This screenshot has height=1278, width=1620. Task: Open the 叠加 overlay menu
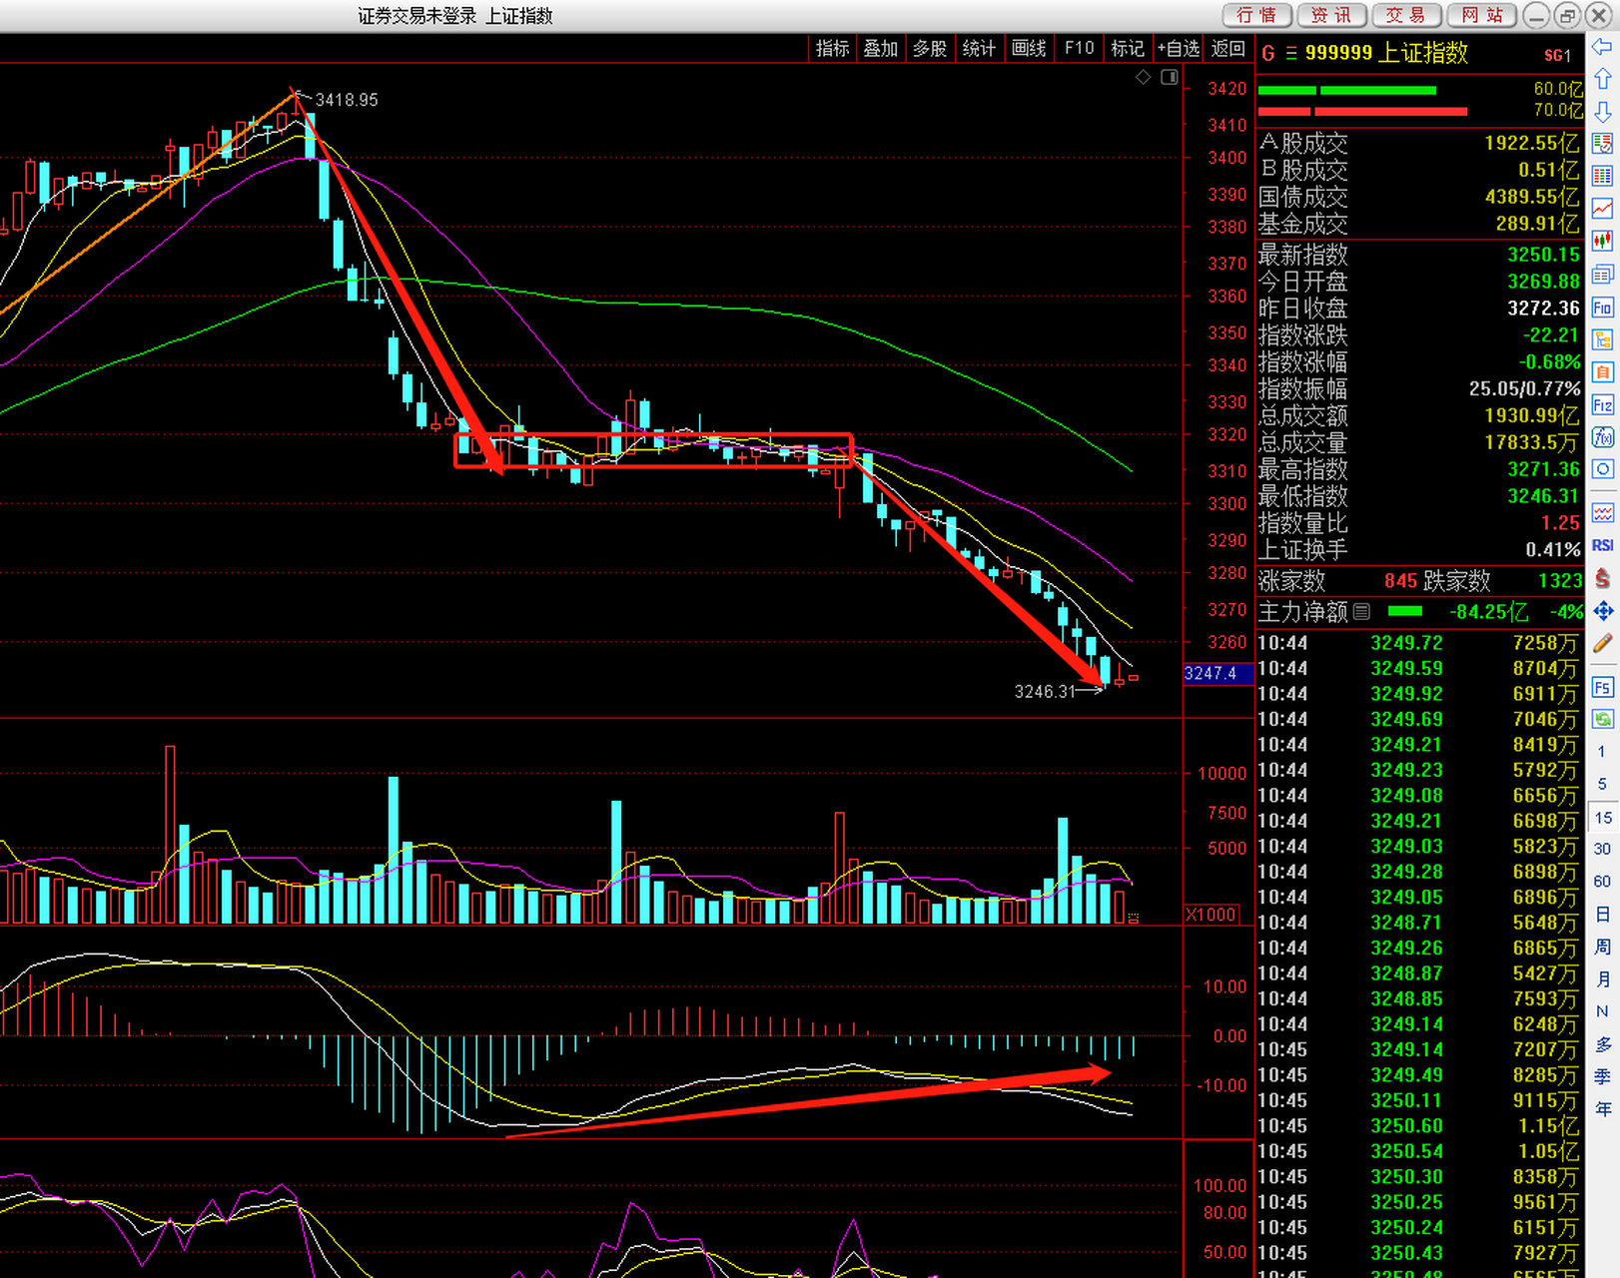pyautogui.click(x=881, y=48)
